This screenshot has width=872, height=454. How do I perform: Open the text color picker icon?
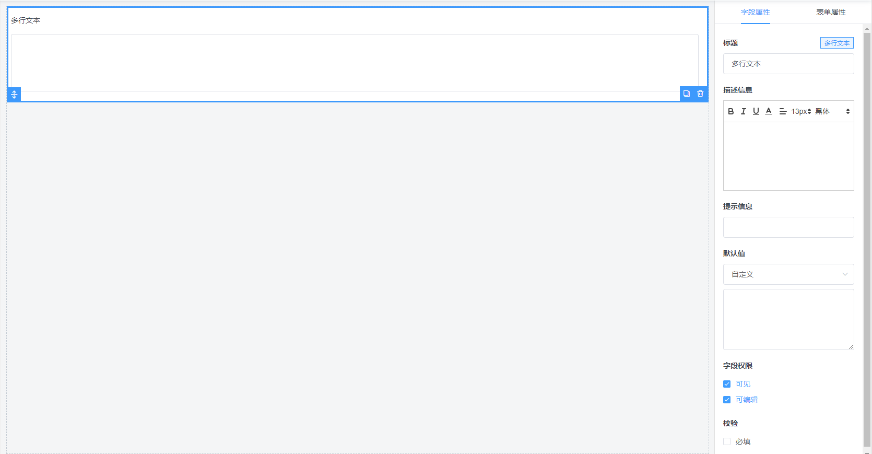769,111
